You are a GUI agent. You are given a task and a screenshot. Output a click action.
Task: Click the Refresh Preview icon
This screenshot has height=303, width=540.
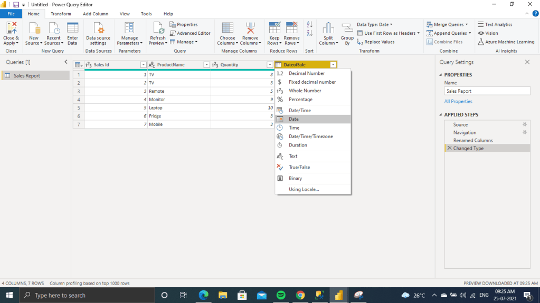click(x=157, y=28)
